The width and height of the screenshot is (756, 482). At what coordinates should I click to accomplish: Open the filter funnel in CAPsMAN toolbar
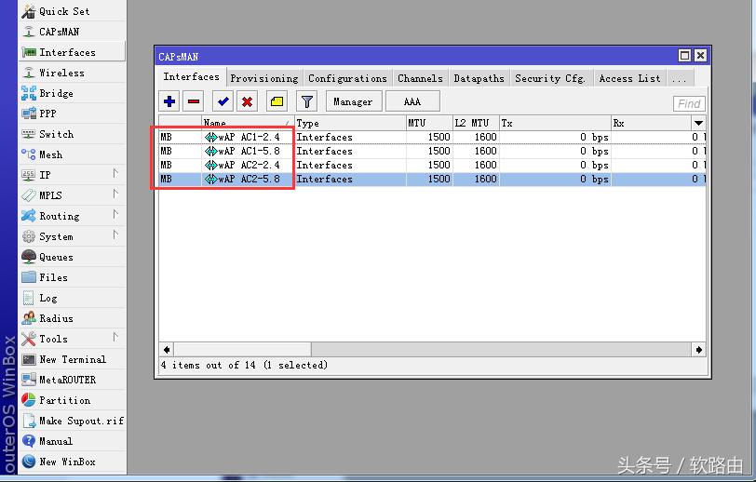(x=306, y=101)
